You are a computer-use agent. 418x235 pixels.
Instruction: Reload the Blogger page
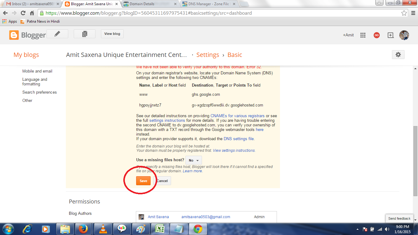(x=23, y=13)
